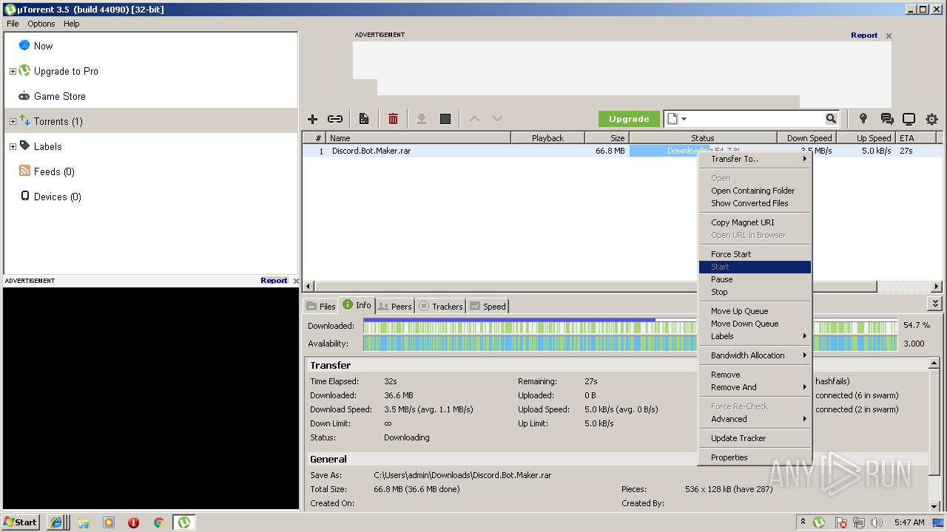This screenshot has width=947, height=532.
Task: Click the Internet Explorer taskbar icon
Action: click(56, 522)
